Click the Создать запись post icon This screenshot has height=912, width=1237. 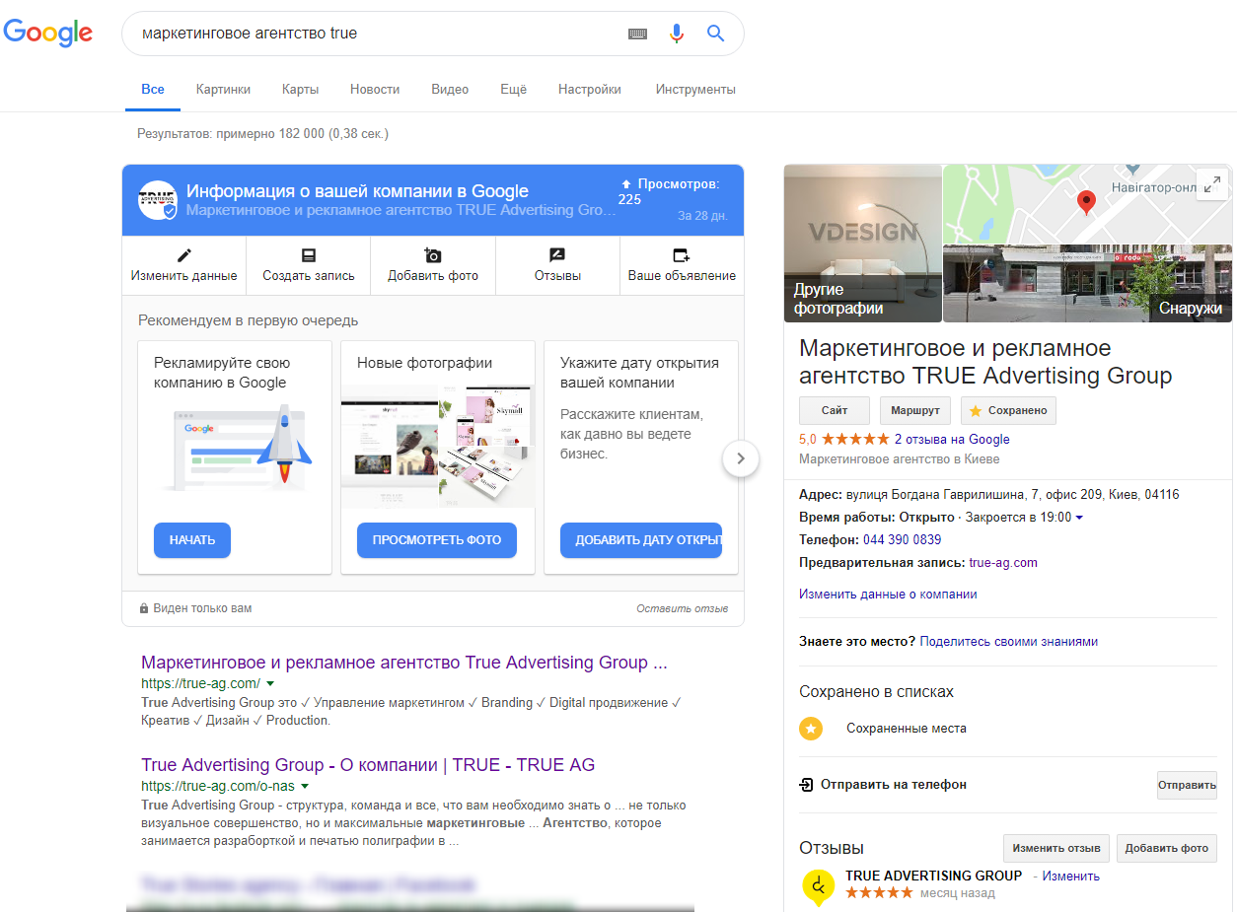click(309, 254)
